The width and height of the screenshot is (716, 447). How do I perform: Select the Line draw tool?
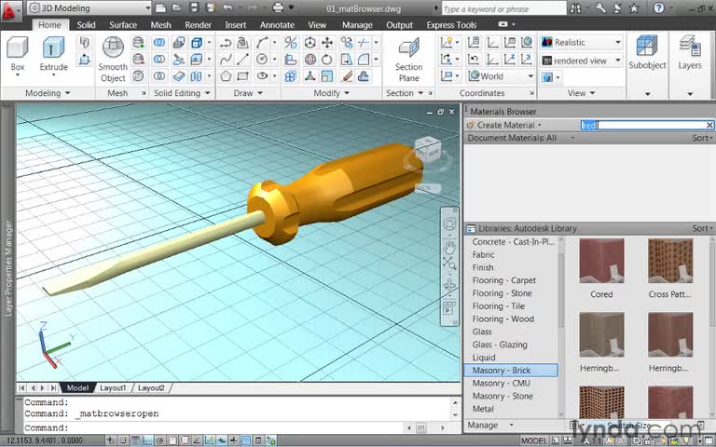pyautogui.click(x=243, y=60)
